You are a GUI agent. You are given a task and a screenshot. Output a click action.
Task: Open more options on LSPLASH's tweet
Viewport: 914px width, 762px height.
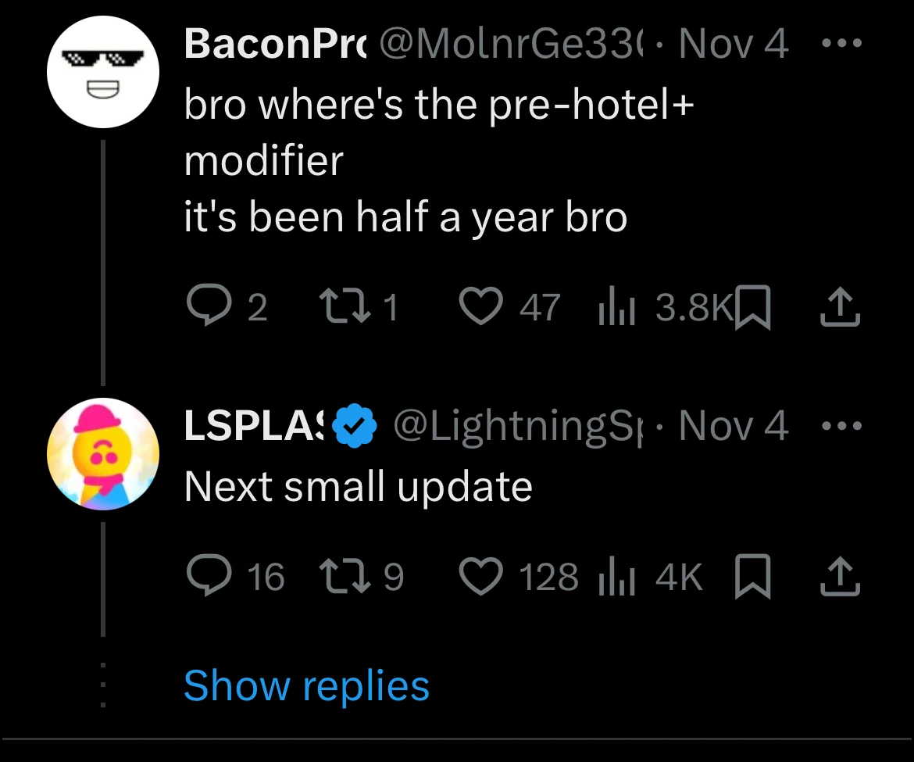click(x=842, y=426)
